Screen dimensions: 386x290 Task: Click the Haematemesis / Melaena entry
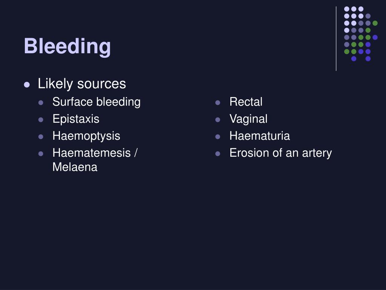coord(95,160)
